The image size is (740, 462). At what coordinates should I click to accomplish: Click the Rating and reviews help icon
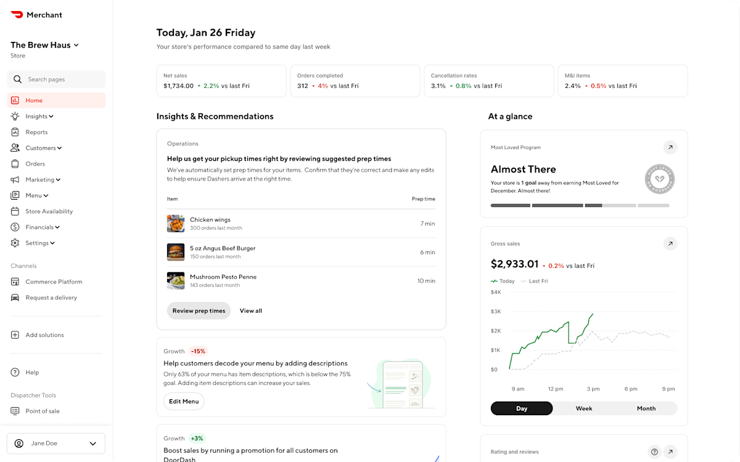coord(654,452)
